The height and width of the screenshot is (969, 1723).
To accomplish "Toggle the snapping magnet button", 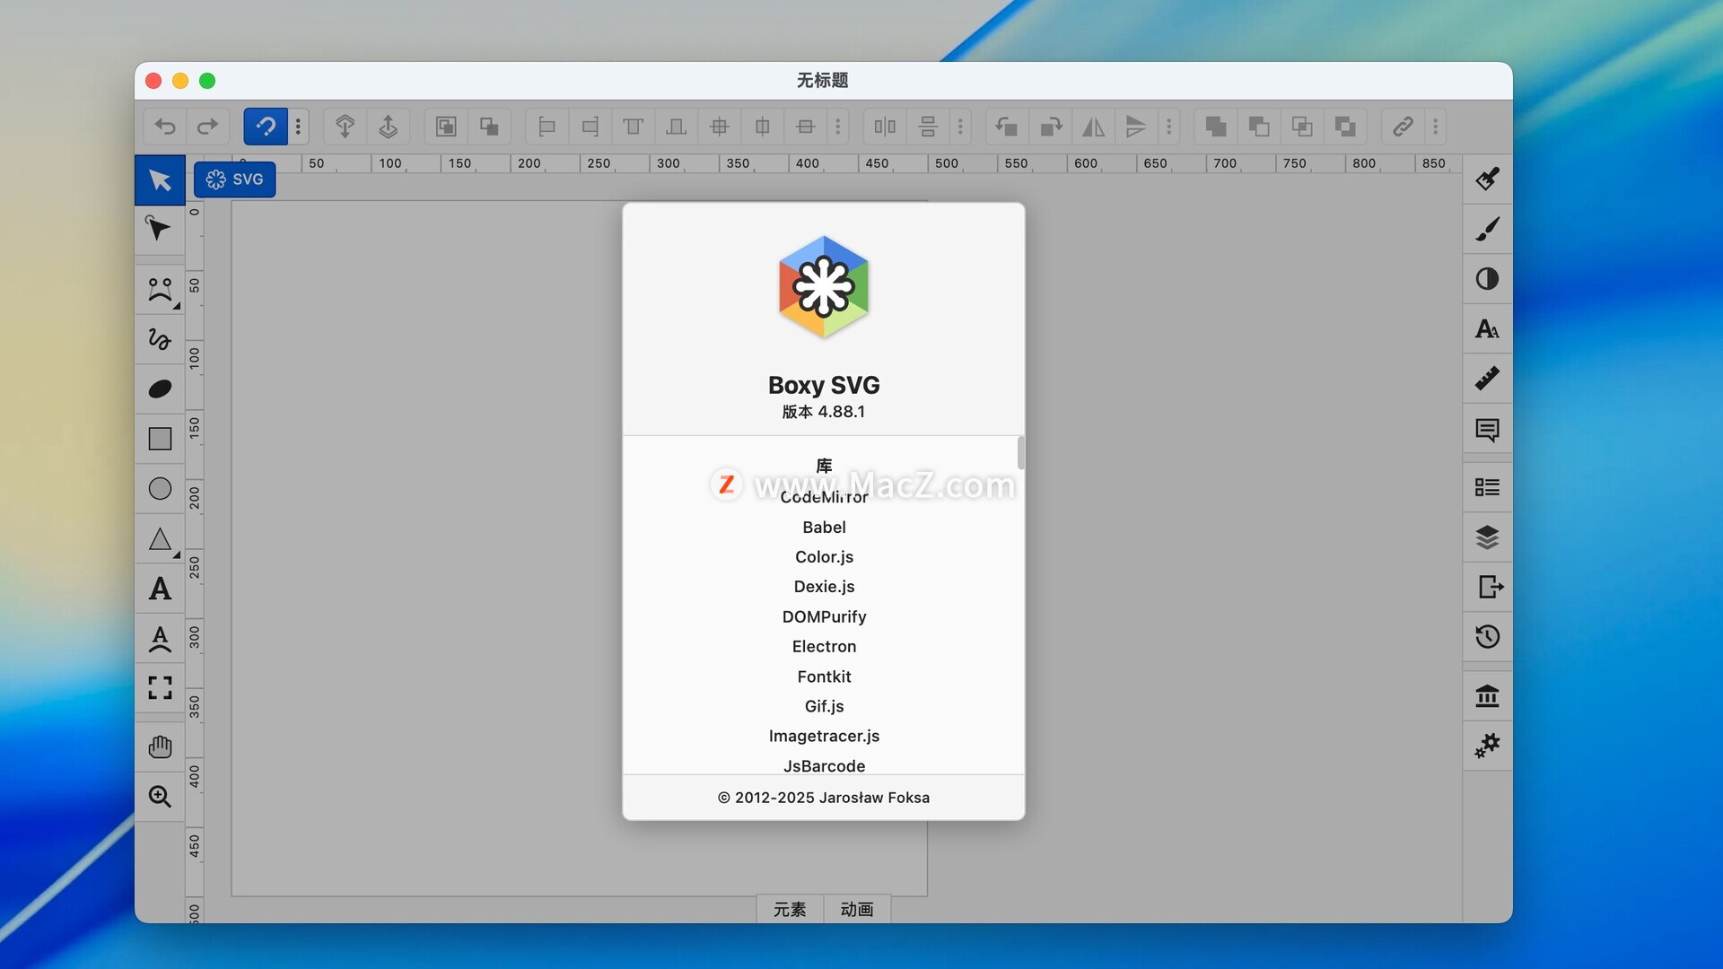I will [x=266, y=127].
